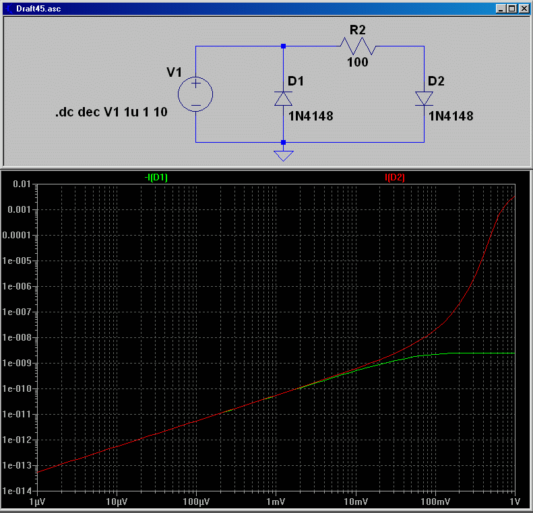This screenshot has height=513, width=533.
Task: Click the 1e-006 vertical axis label
Action: (17, 286)
